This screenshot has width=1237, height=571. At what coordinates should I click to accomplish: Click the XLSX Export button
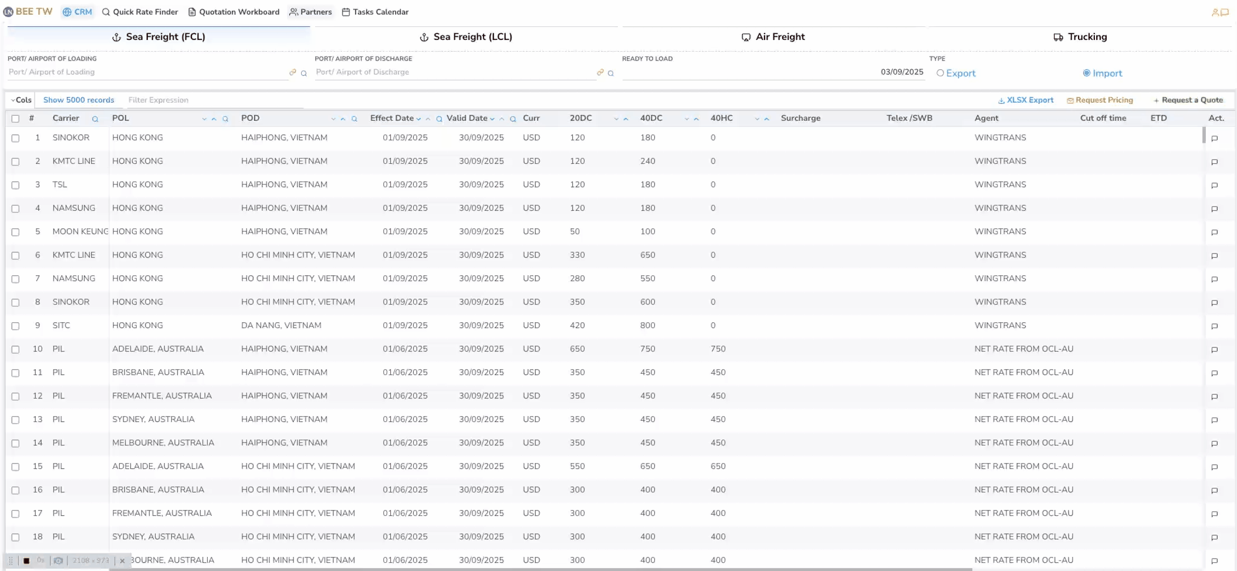[x=1026, y=100]
